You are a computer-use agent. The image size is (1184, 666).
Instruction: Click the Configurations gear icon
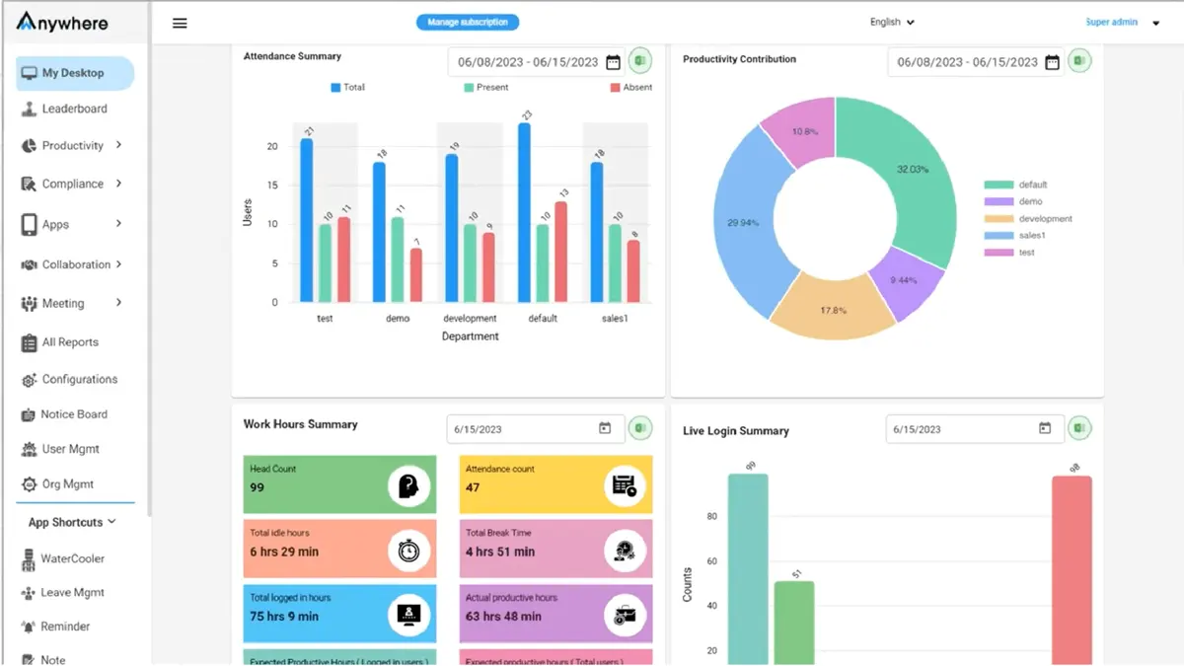pos(30,380)
